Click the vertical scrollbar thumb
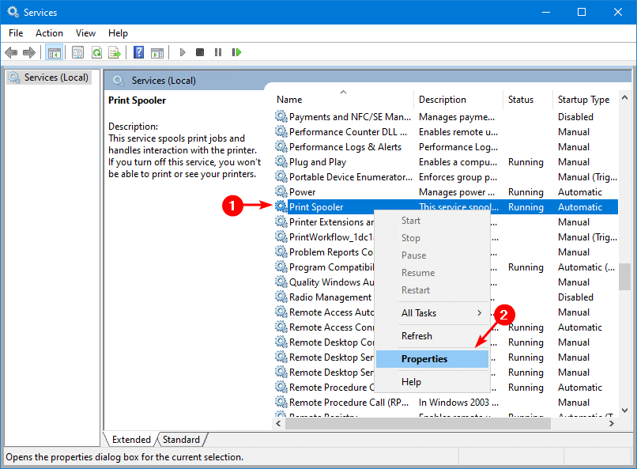Screen dimensions: 637x469 [624, 277]
